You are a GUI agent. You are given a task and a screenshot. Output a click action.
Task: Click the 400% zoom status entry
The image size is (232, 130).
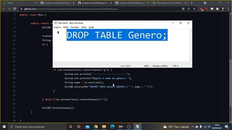[x=146, y=66]
